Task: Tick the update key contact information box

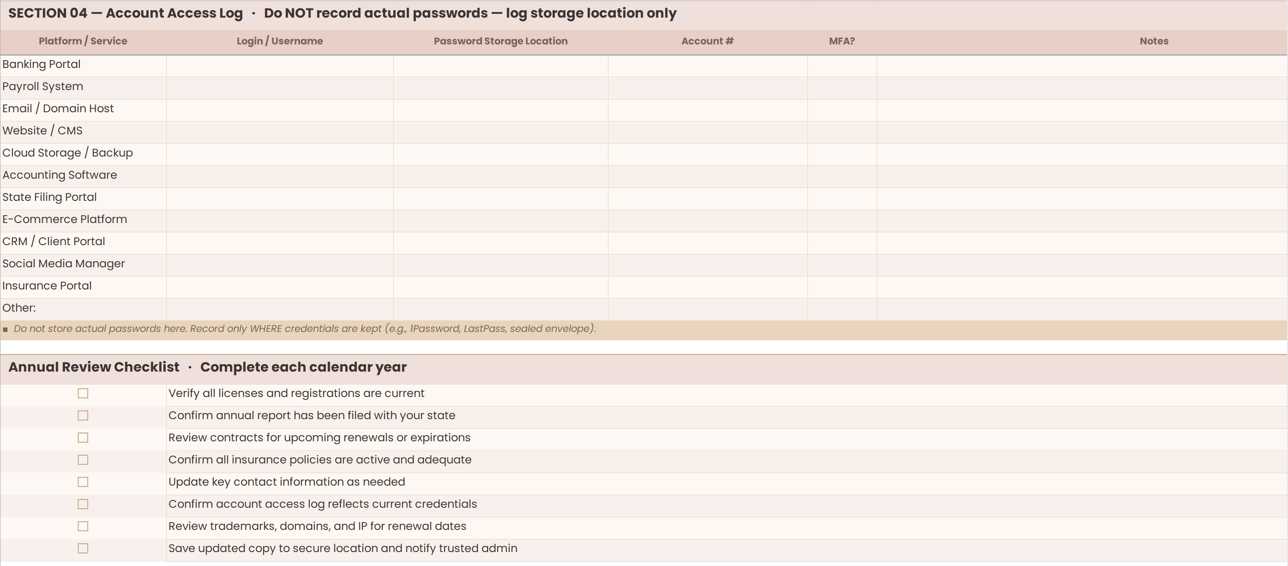Action: [83, 482]
